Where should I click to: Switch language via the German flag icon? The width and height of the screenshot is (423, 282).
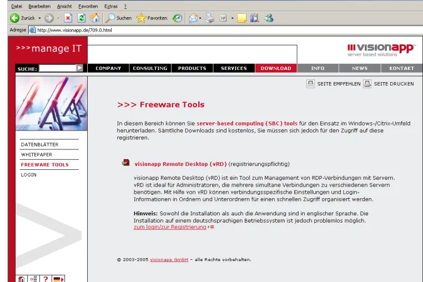58,279
